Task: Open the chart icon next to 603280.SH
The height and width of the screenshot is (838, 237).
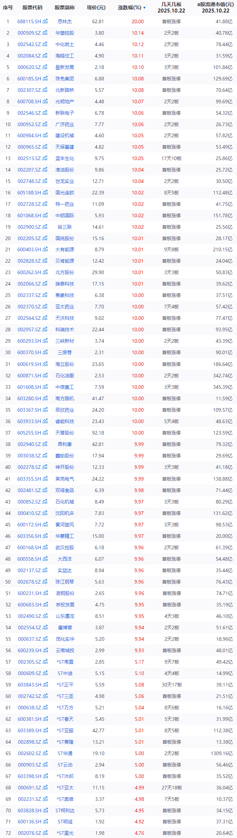Action: [45, 399]
